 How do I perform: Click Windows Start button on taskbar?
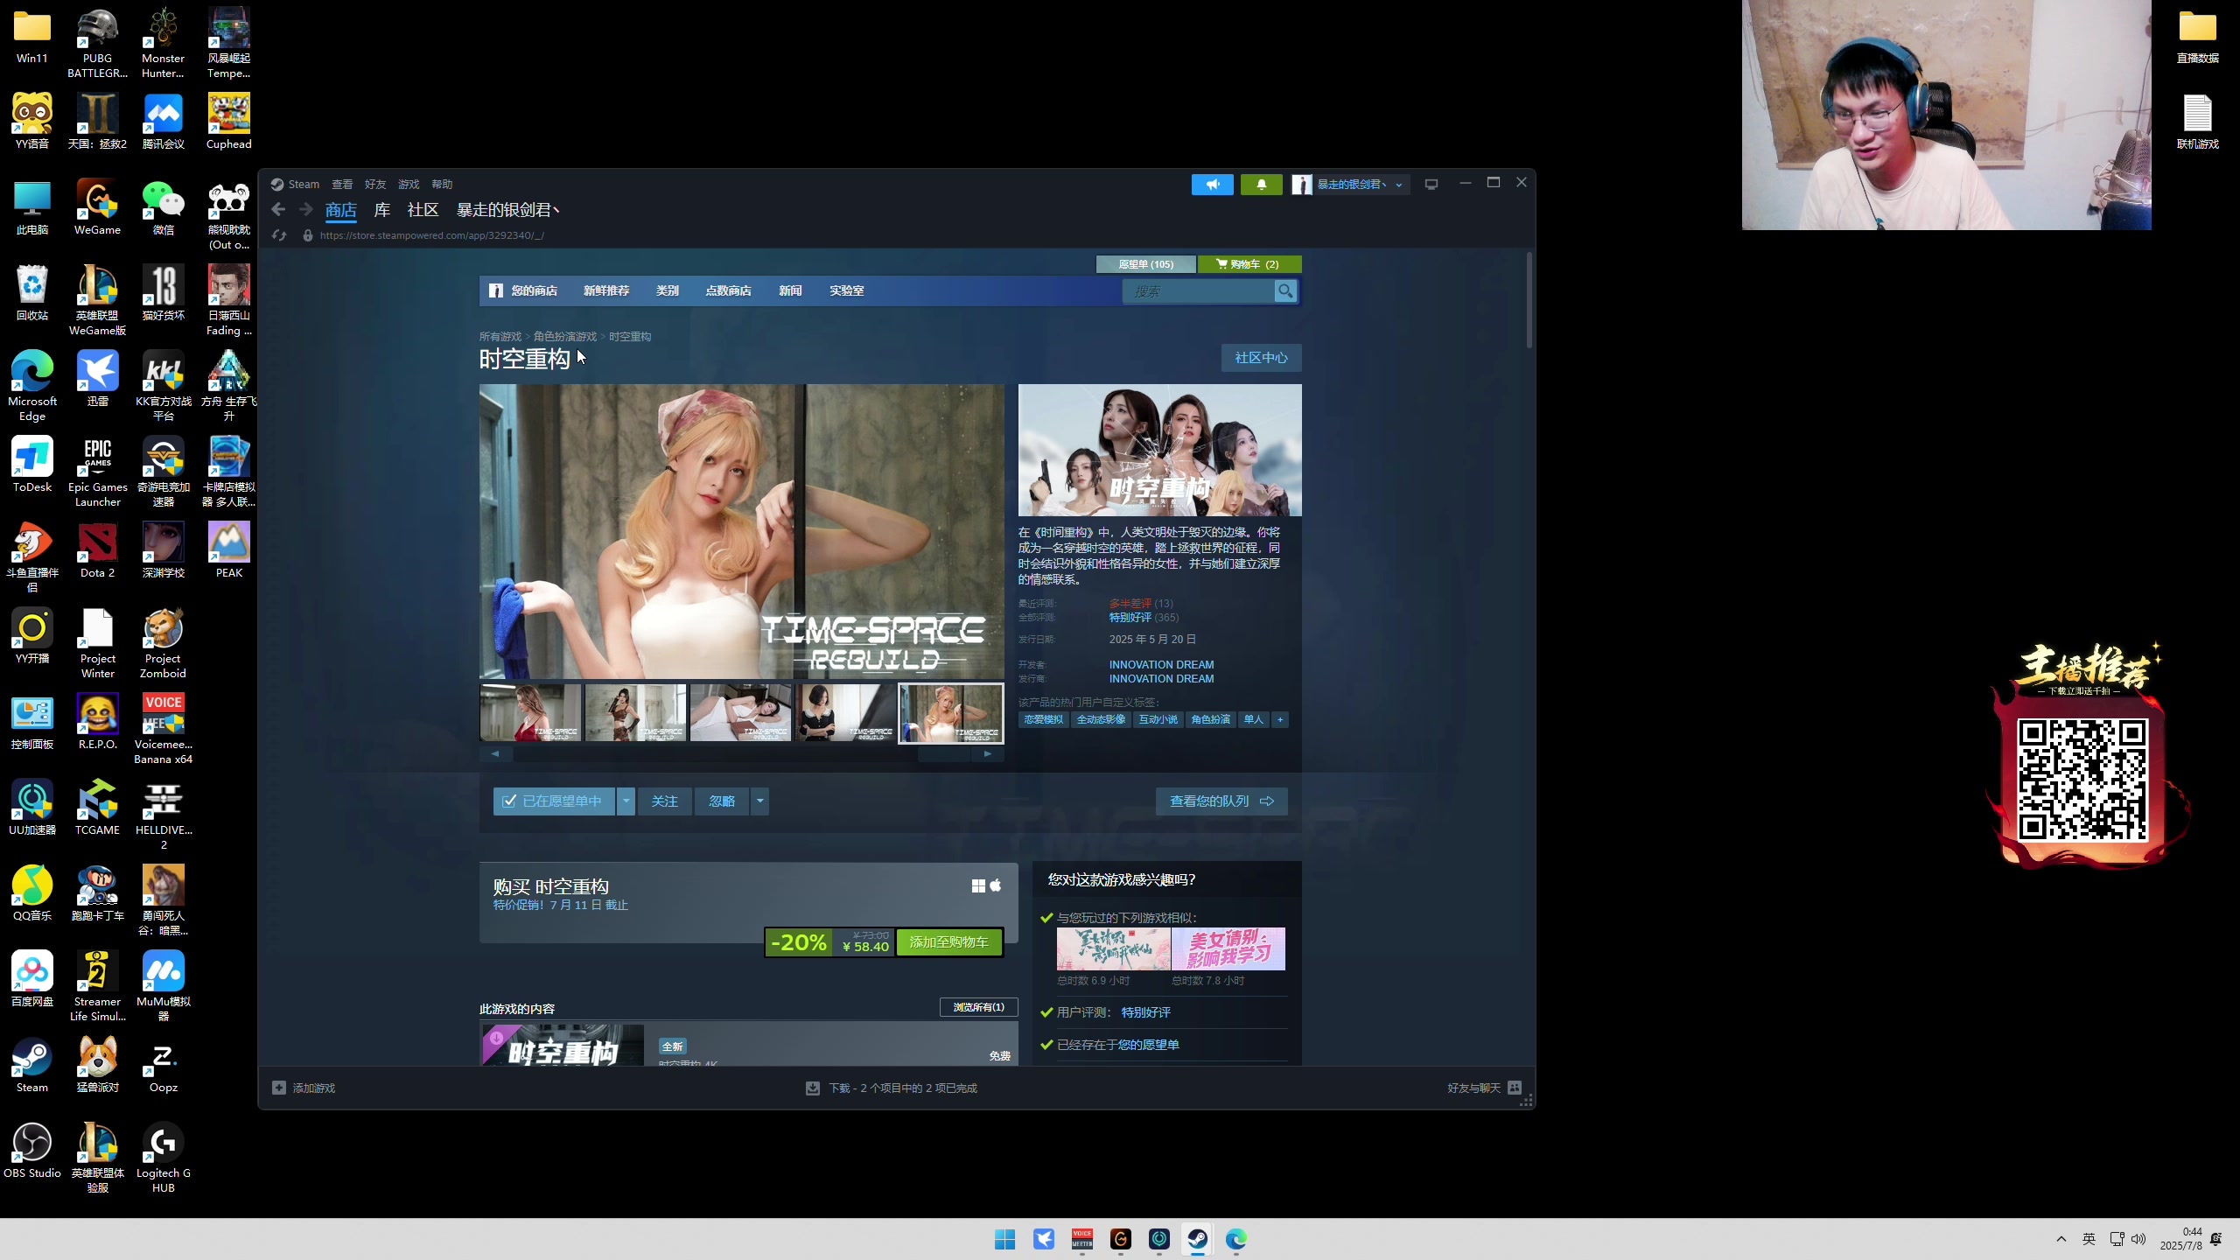[x=1004, y=1239]
